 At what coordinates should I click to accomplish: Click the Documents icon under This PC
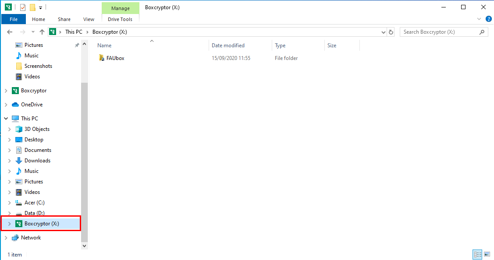click(19, 150)
